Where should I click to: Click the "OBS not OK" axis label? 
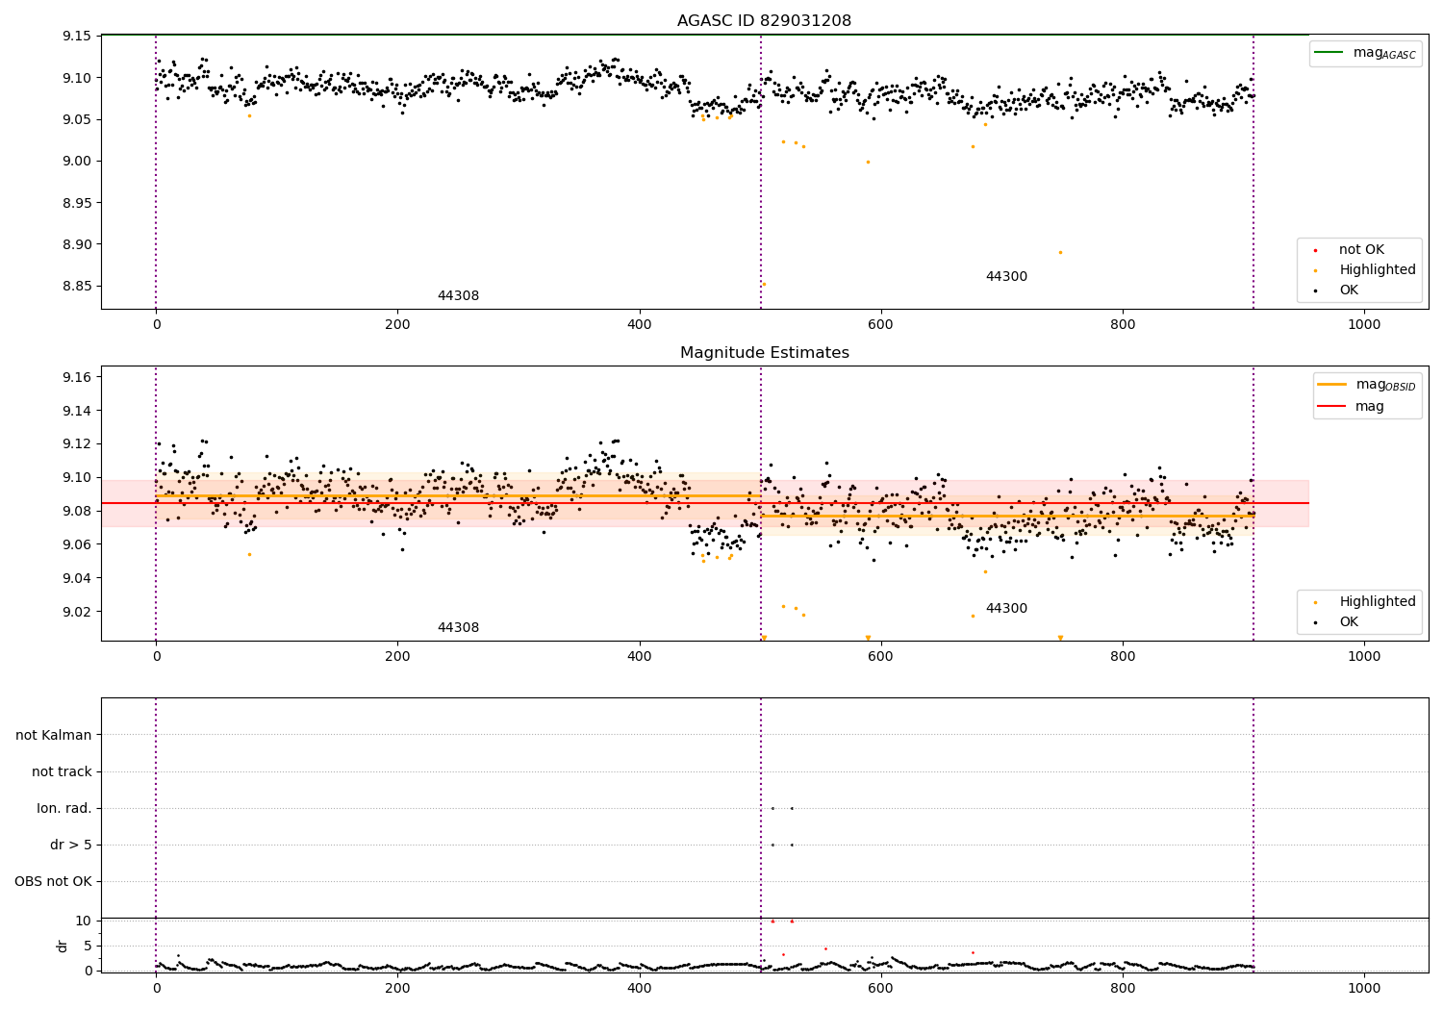tap(53, 882)
